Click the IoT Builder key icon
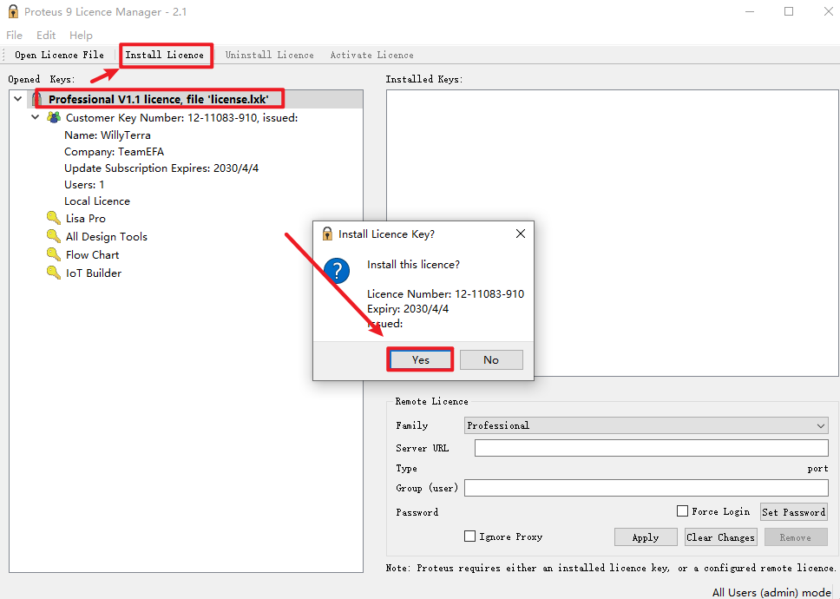 point(53,273)
